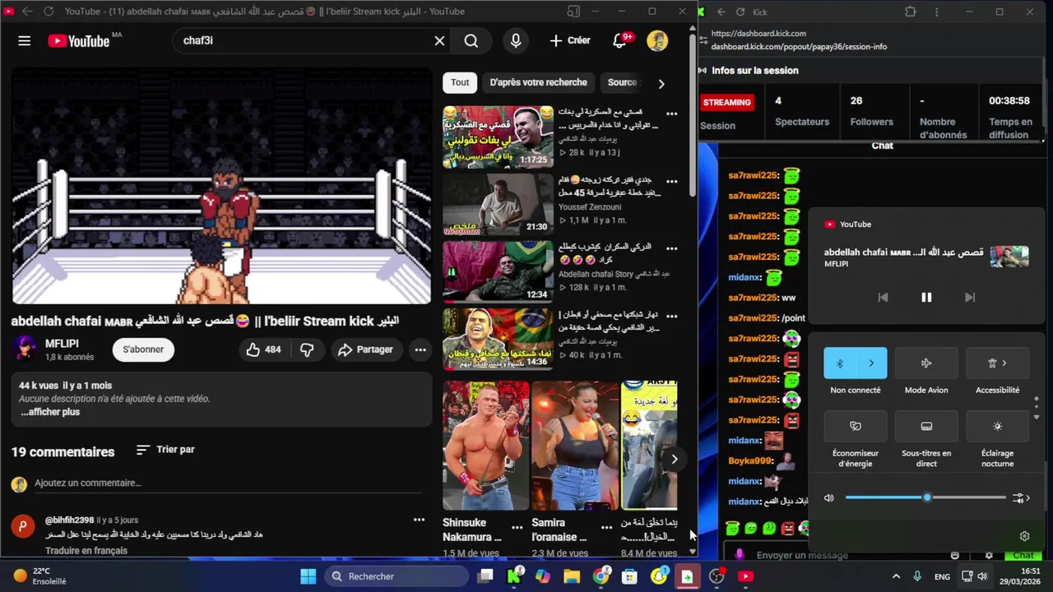Toggle Bluetooth in quick settings
Screen dimensions: 1053x592
point(840,363)
